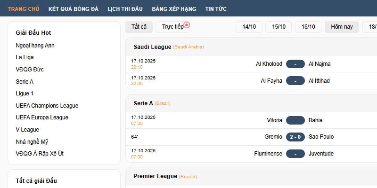The image size is (377, 188).
Task: Click the Gremio 2 - 0 score badge
Action: (x=295, y=137)
